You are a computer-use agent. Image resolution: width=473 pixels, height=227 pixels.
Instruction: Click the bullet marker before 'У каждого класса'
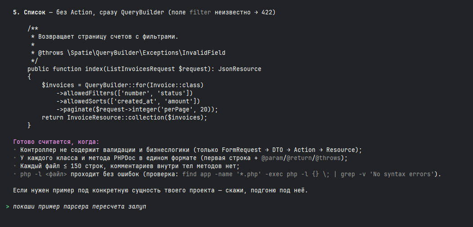[14, 158]
